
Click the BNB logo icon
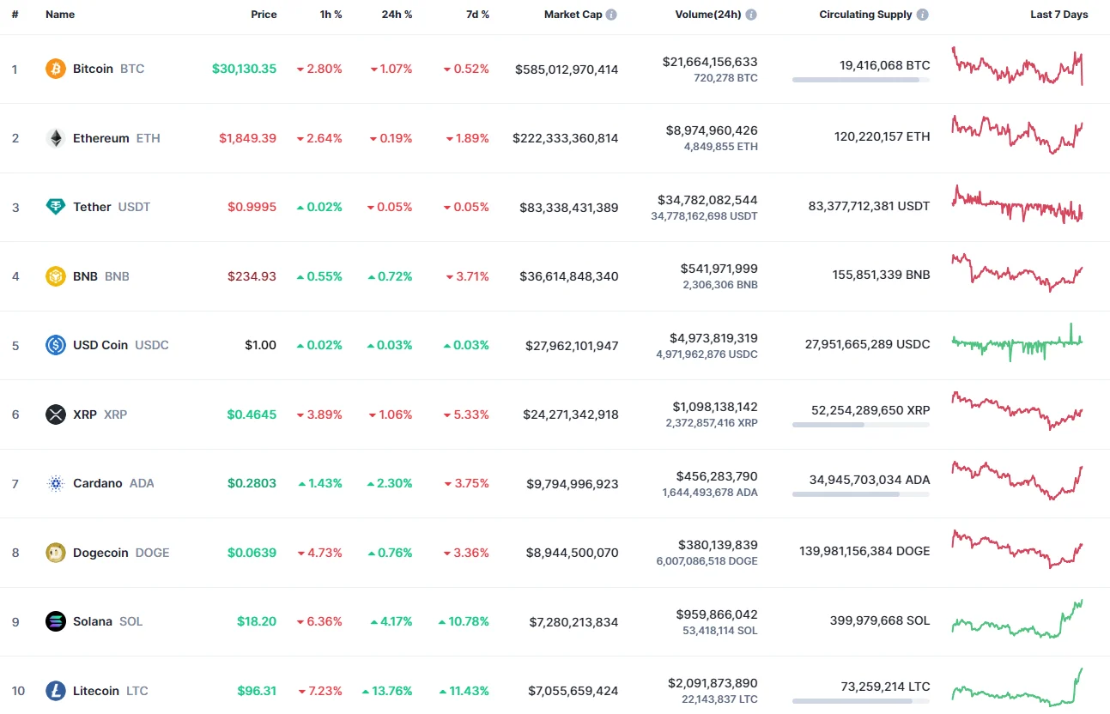coord(55,276)
